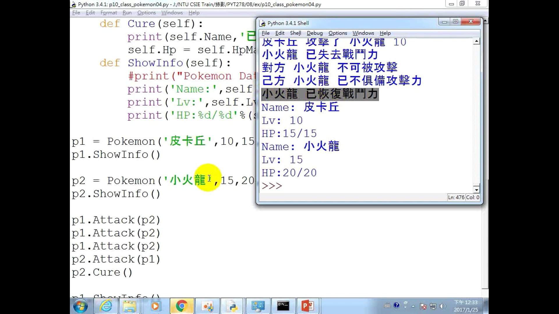Show hidden system tray icons
The image size is (559, 314).
(x=413, y=306)
